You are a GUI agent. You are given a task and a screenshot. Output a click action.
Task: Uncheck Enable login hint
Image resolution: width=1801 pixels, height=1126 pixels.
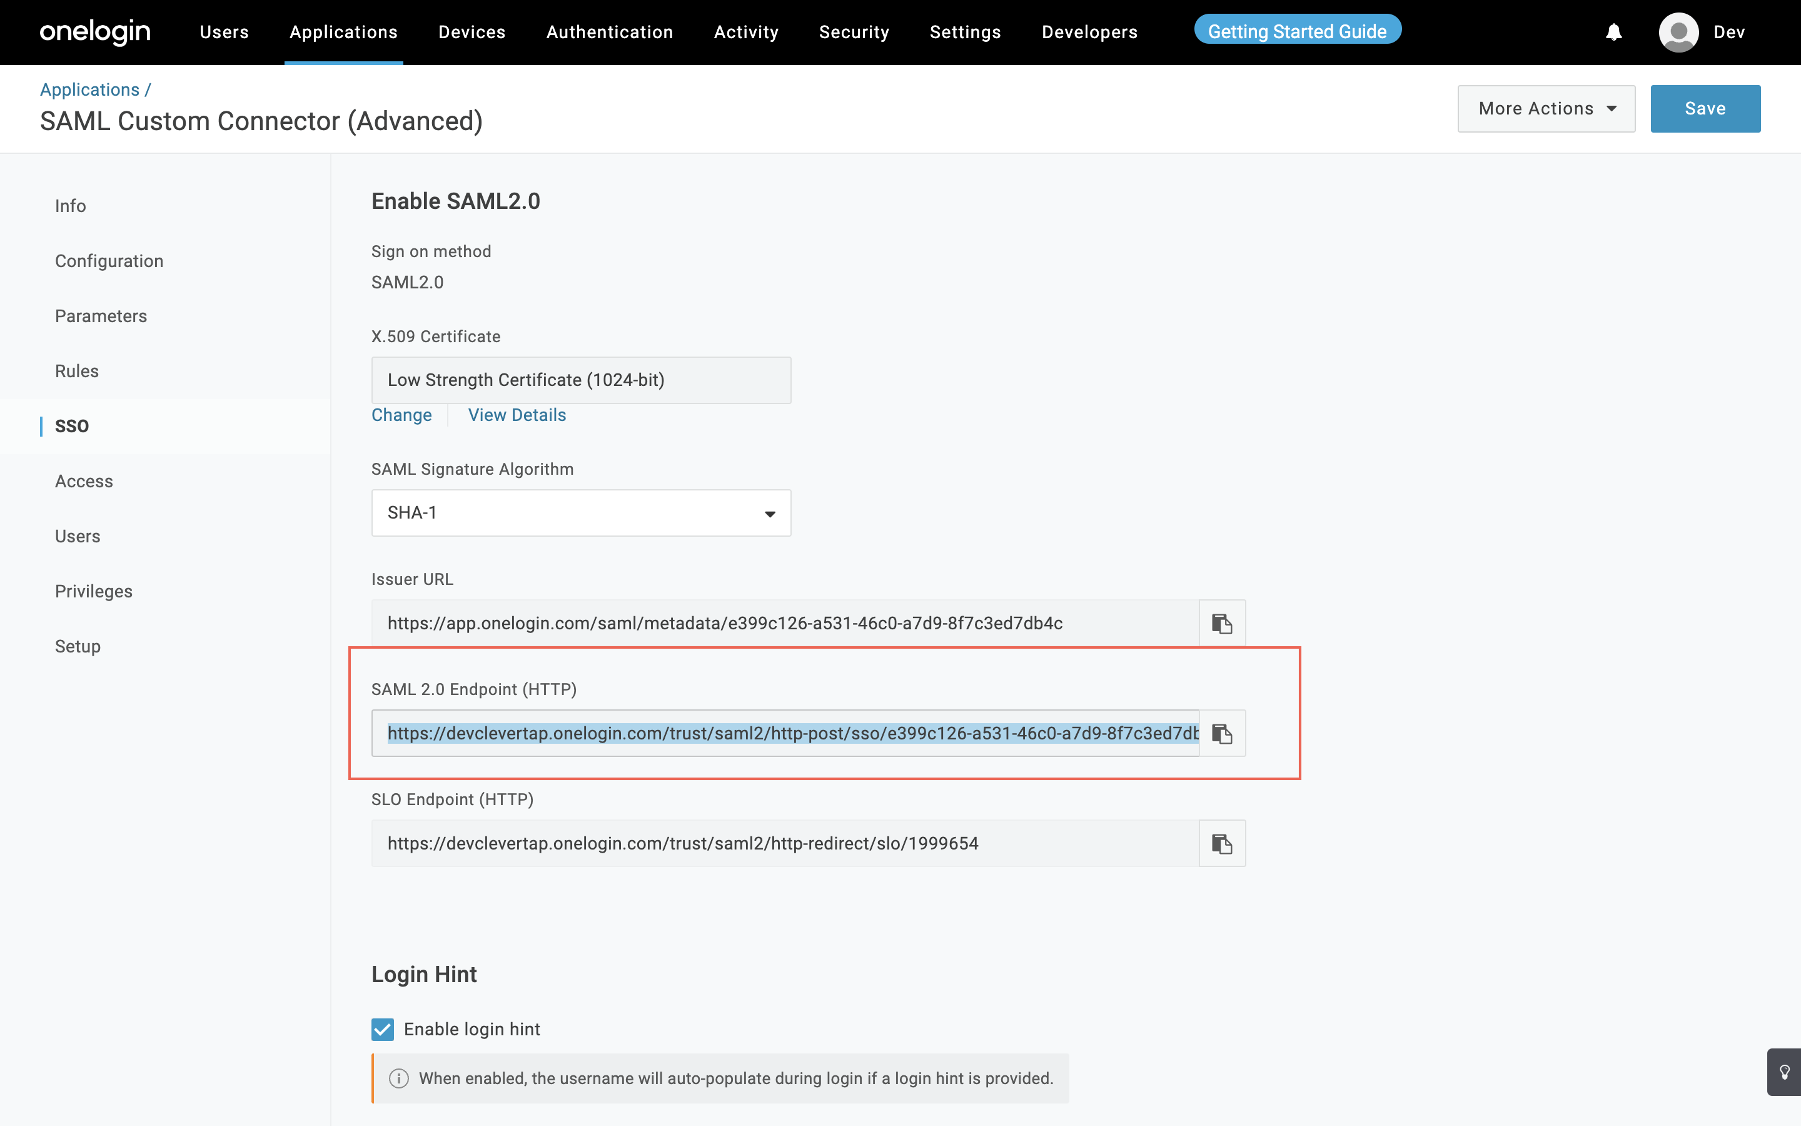(x=383, y=1029)
